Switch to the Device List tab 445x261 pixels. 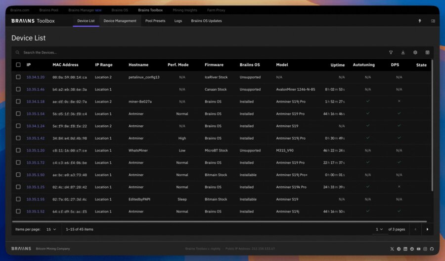(86, 21)
